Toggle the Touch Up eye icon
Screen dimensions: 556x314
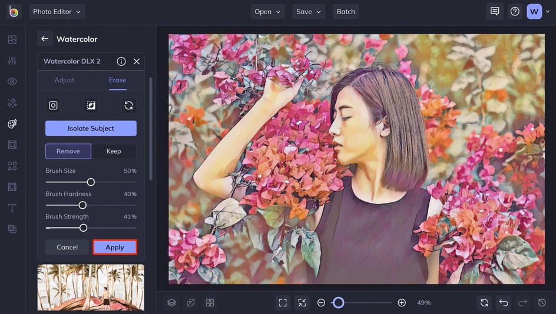click(12, 82)
